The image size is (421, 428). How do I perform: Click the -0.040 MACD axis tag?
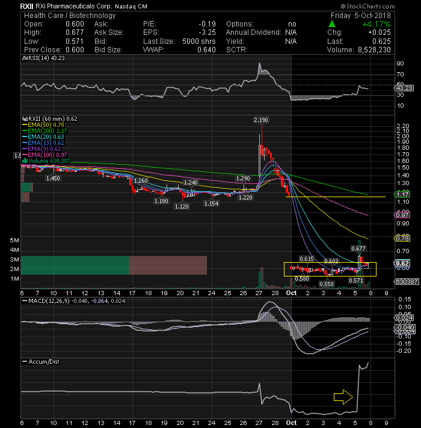point(404,328)
